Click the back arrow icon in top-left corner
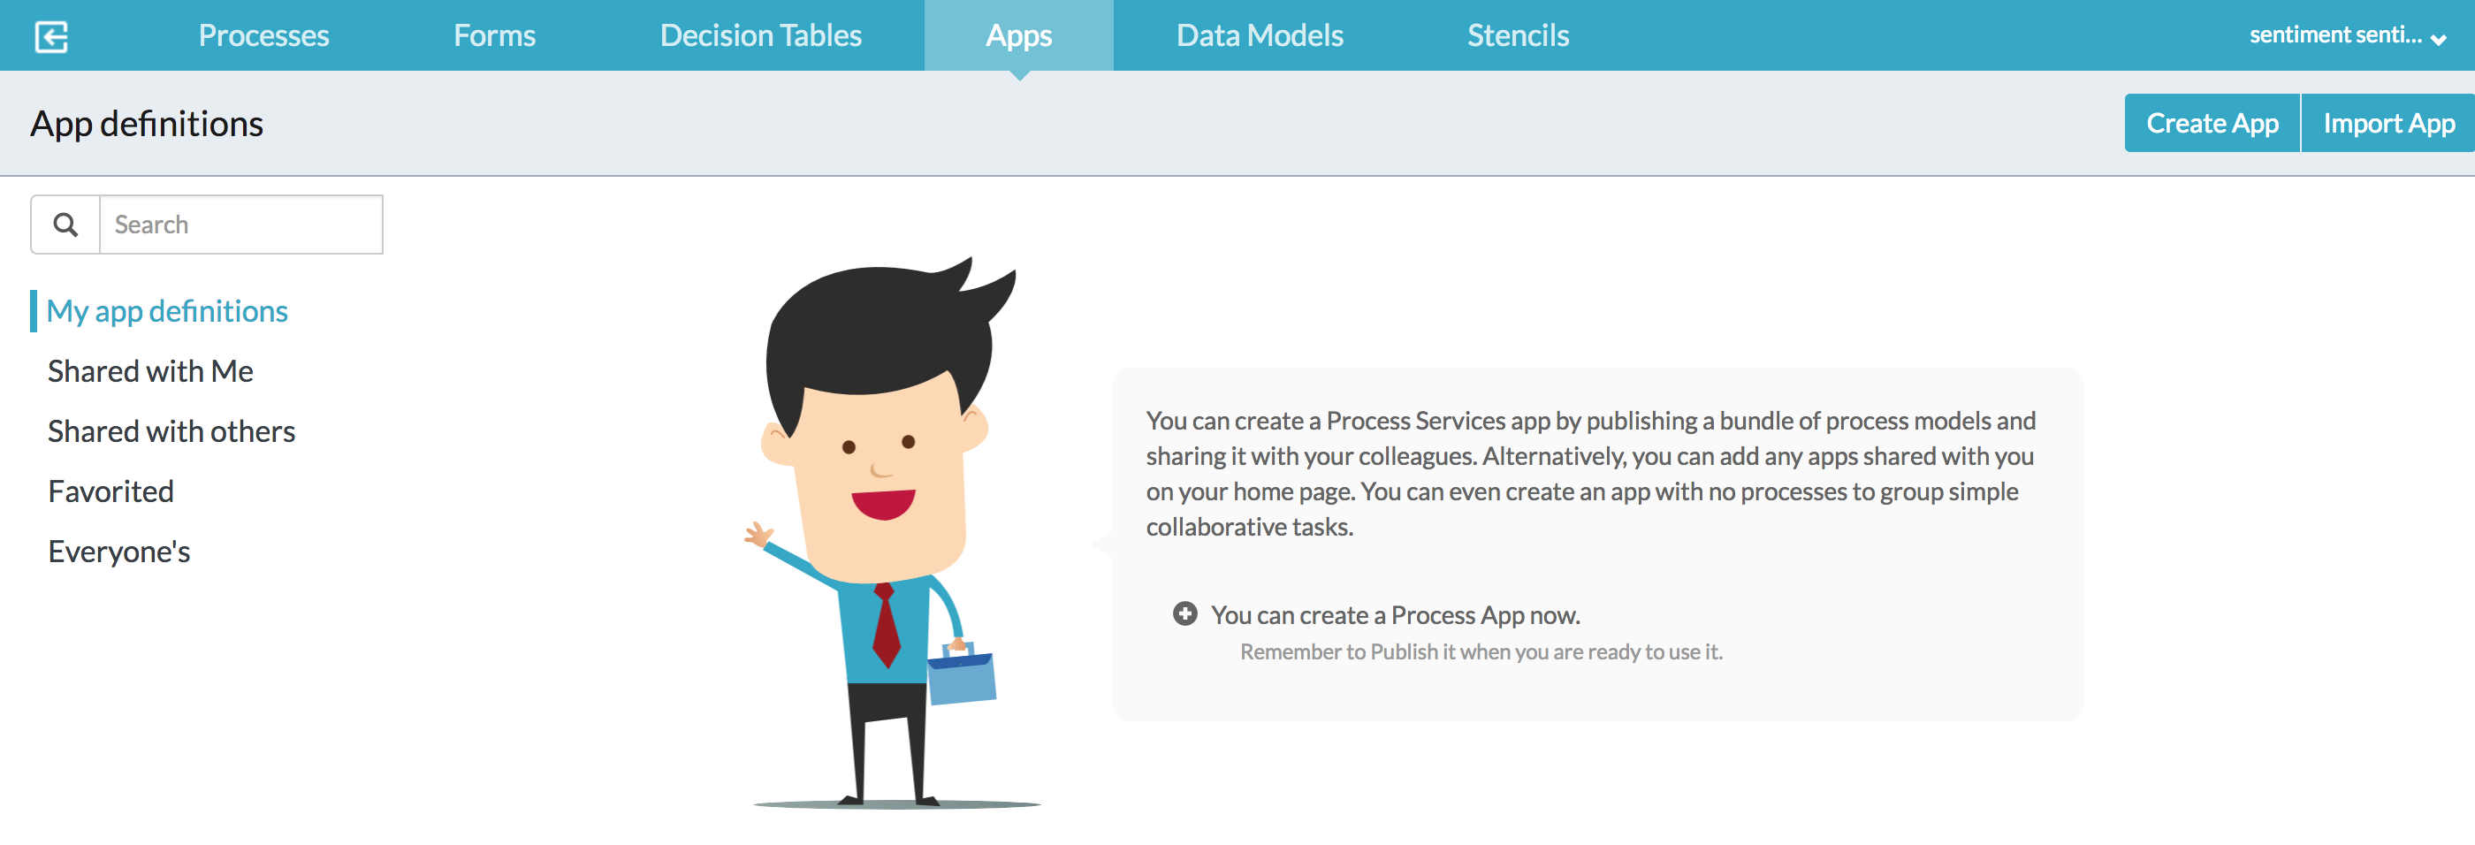This screenshot has height=845, width=2475. 51,36
